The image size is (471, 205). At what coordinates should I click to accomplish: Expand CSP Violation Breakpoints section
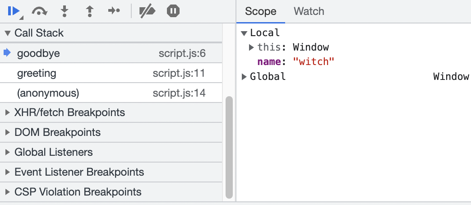pos(78,192)
